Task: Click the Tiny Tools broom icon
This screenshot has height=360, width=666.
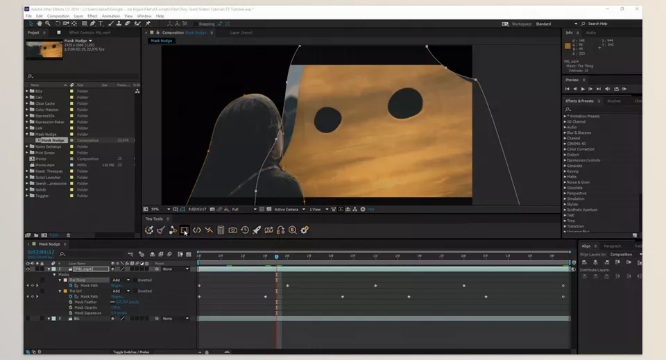Action: 160,230
